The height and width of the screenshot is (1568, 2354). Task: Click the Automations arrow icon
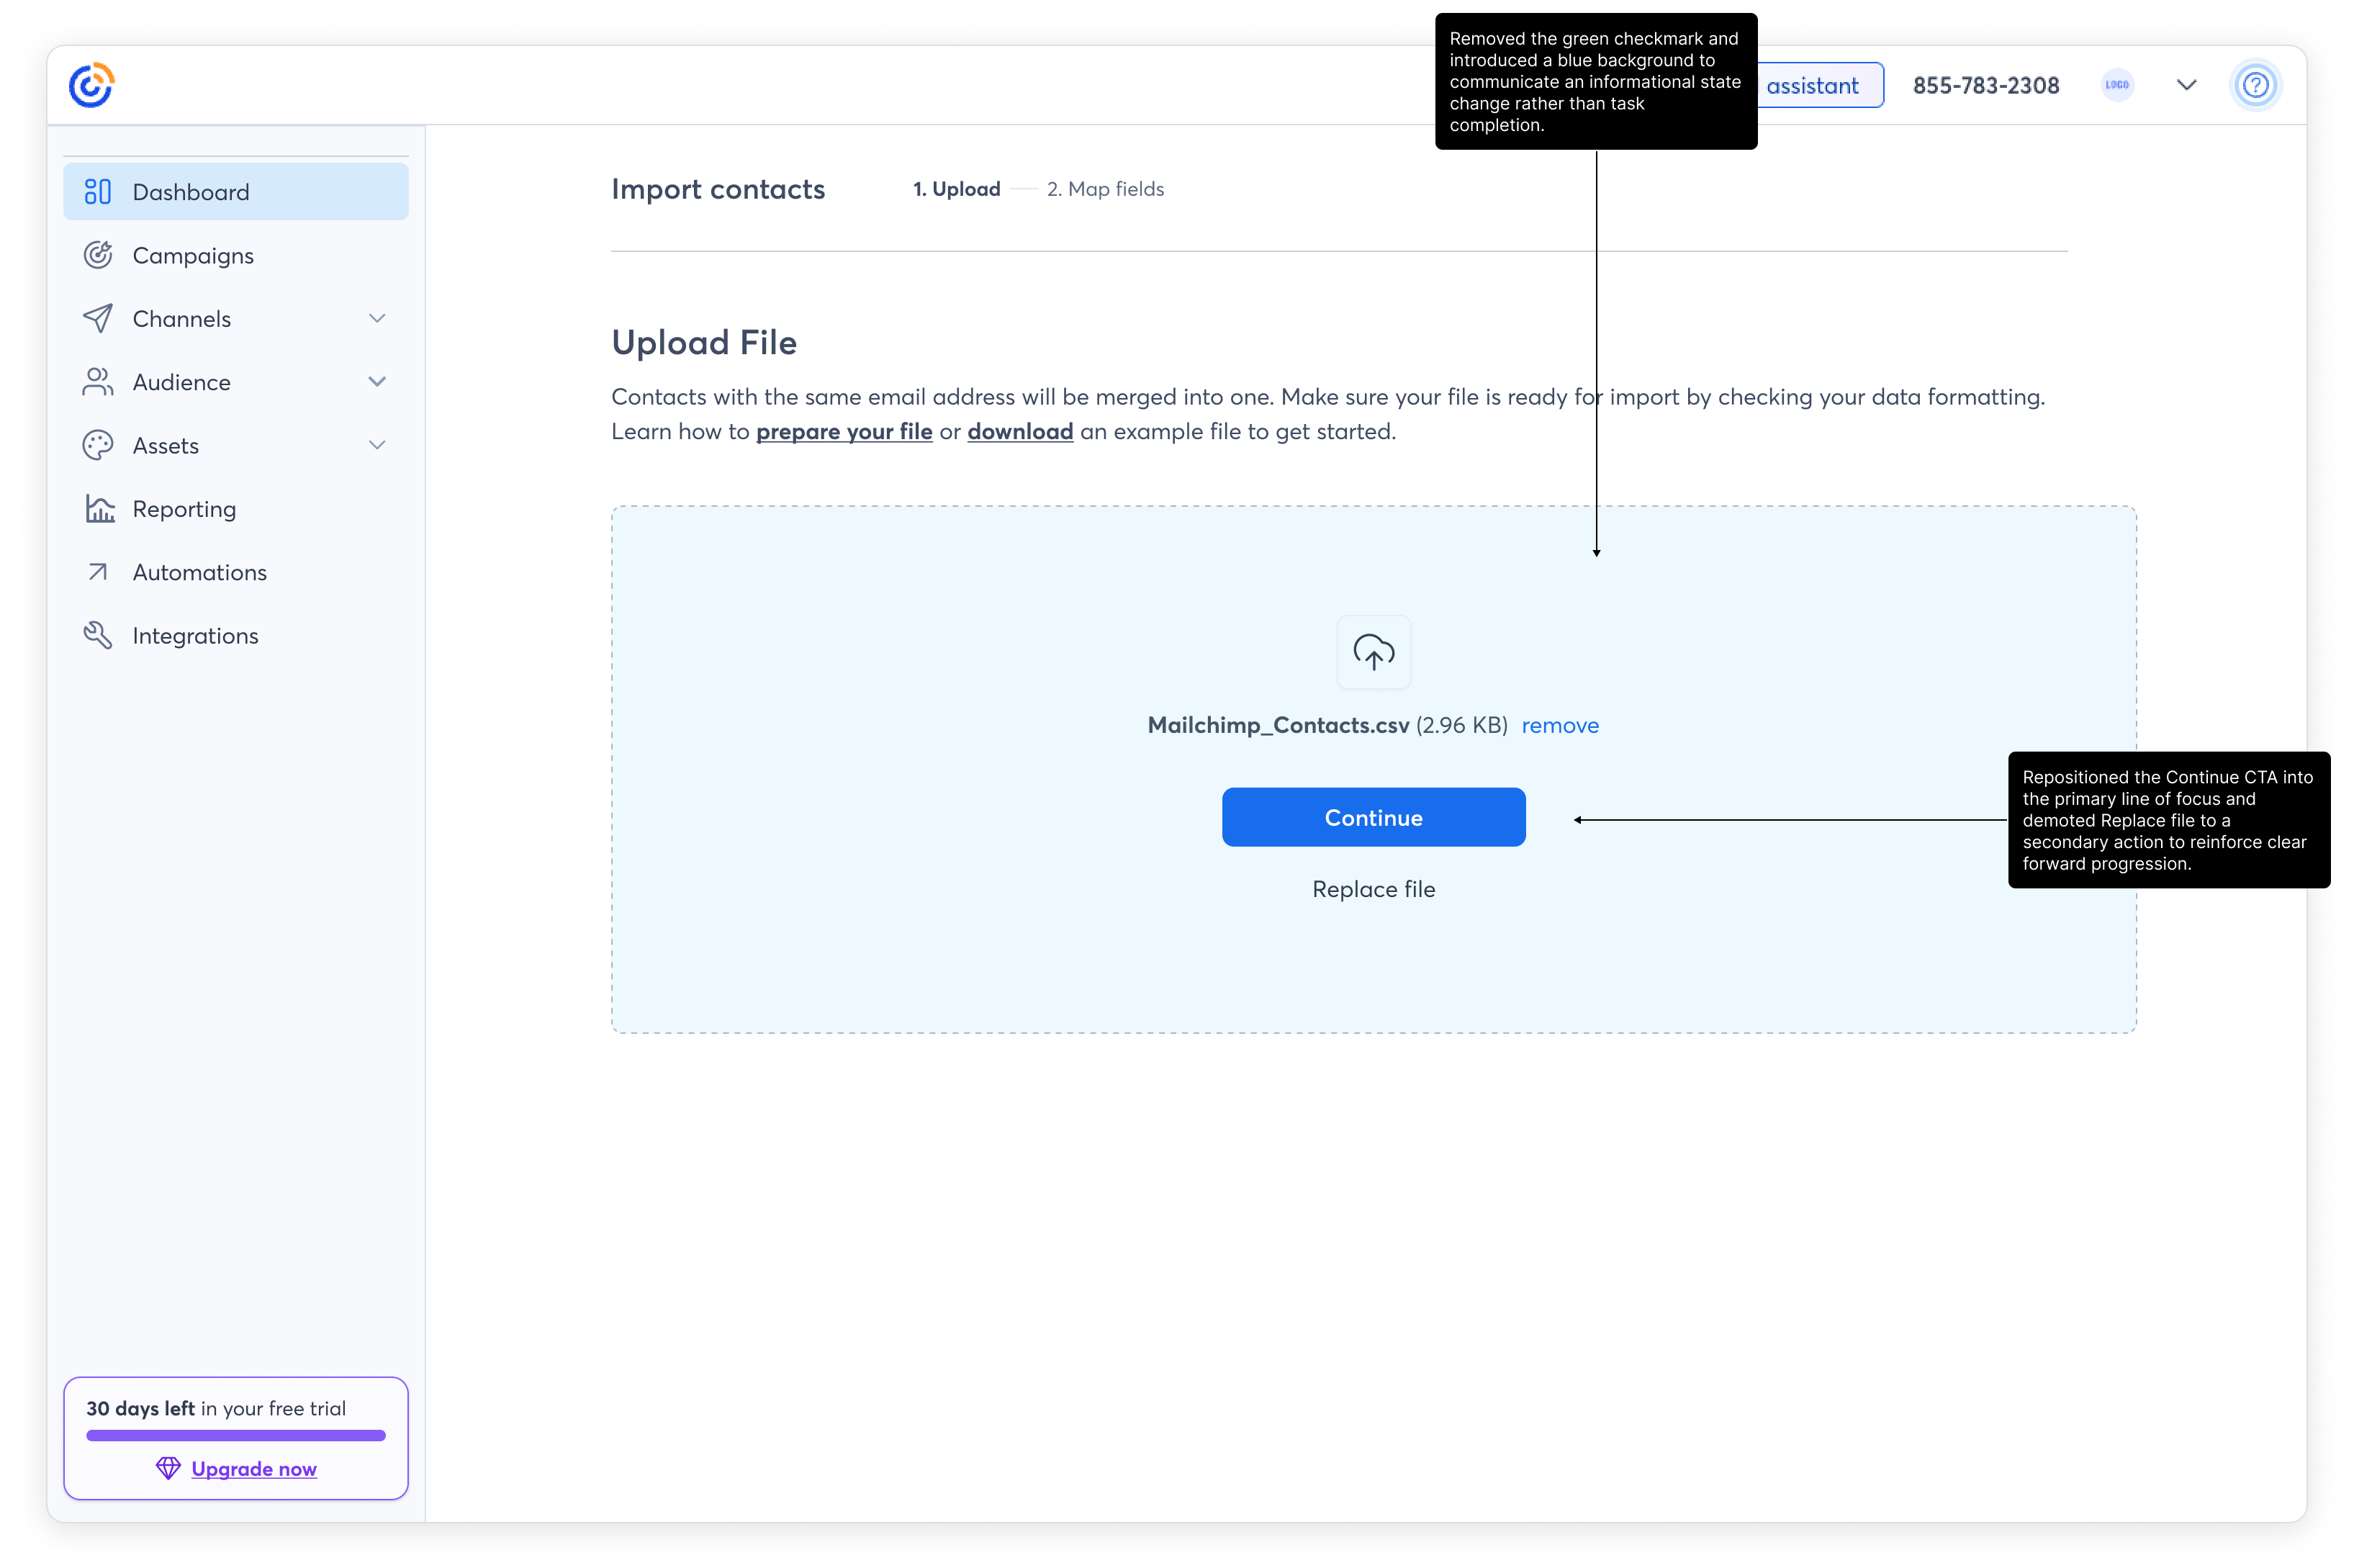click(x=97, y=572)
